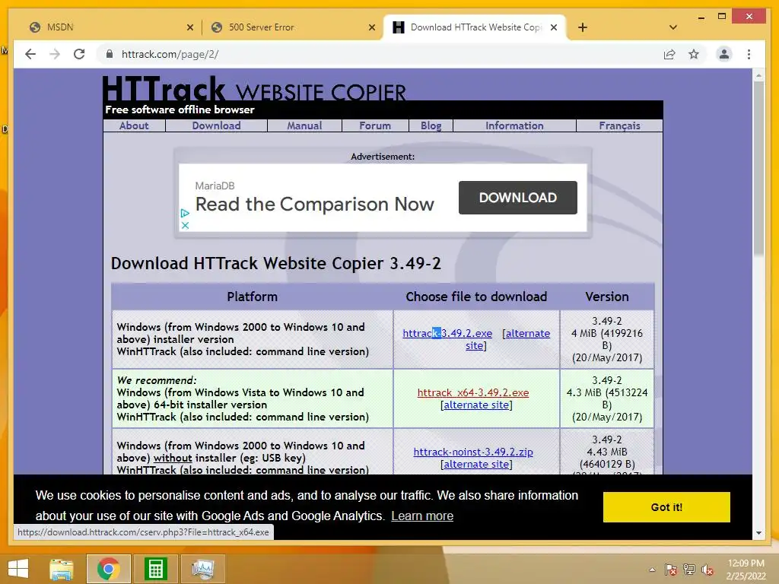This screenshot has width=779, height=584.
Task: Open Chrome three-dot menu
Action: tap(749, 54)
